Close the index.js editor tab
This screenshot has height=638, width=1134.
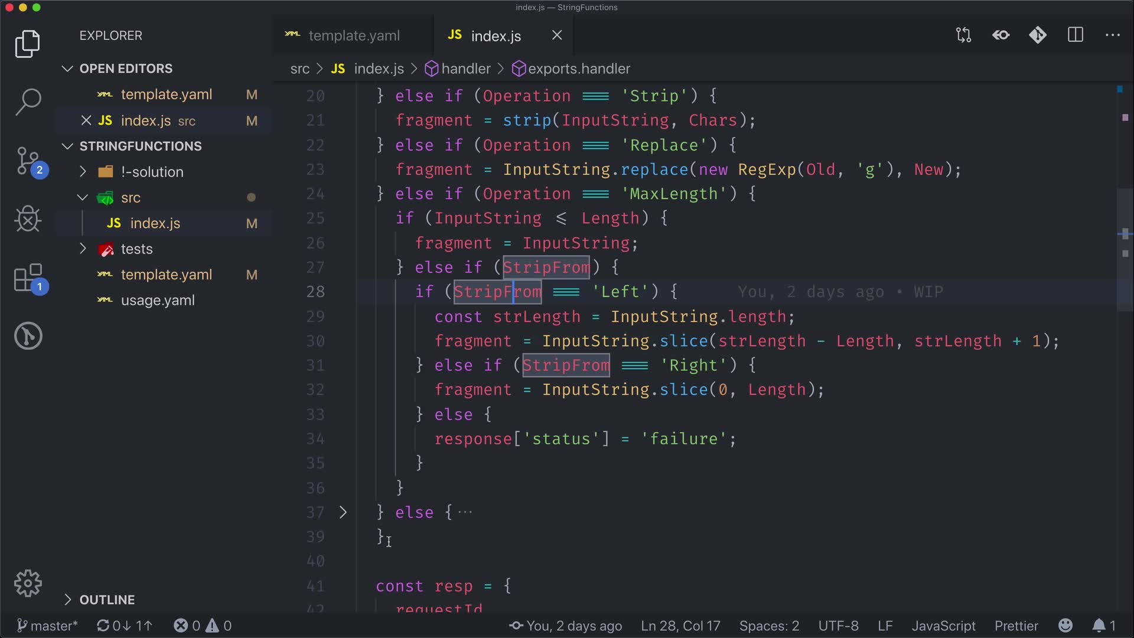[557, 35]
